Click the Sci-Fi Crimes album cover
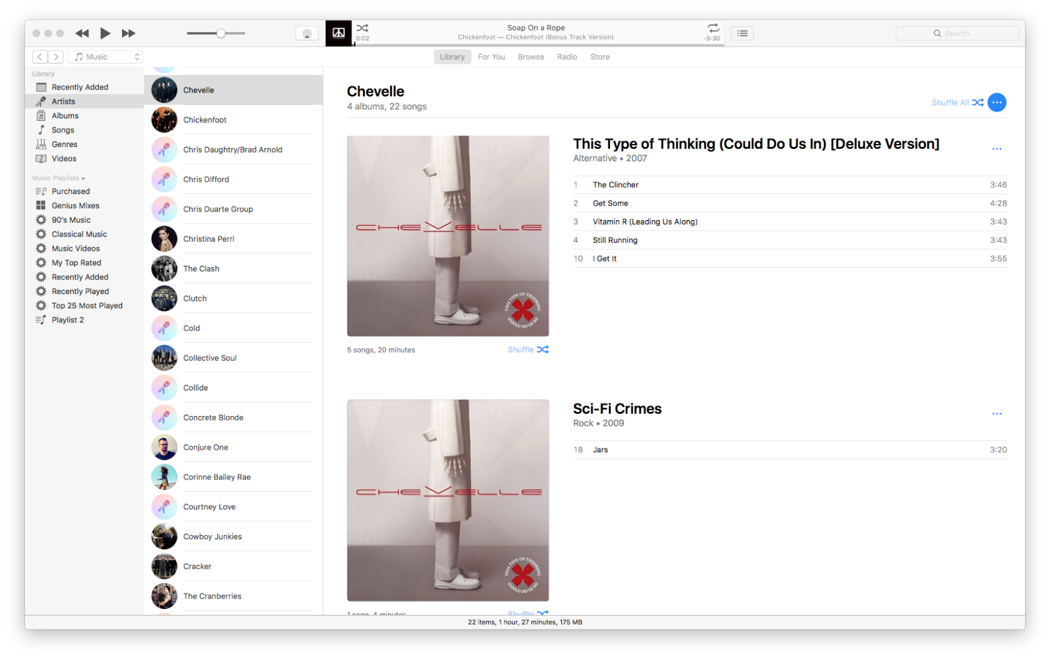The height and width of the screenshot is (659, 1050). pyautogui.click(x=448, y=500)
